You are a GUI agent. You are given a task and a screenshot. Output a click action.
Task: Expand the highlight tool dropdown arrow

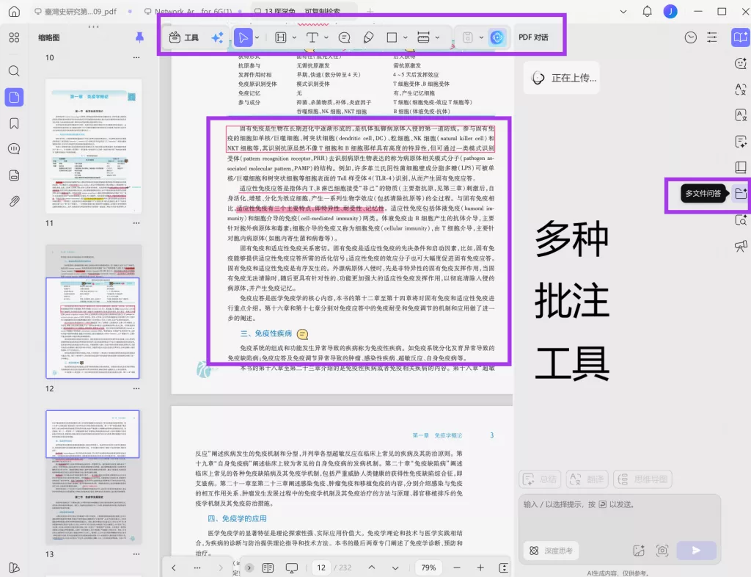(294, 37)
